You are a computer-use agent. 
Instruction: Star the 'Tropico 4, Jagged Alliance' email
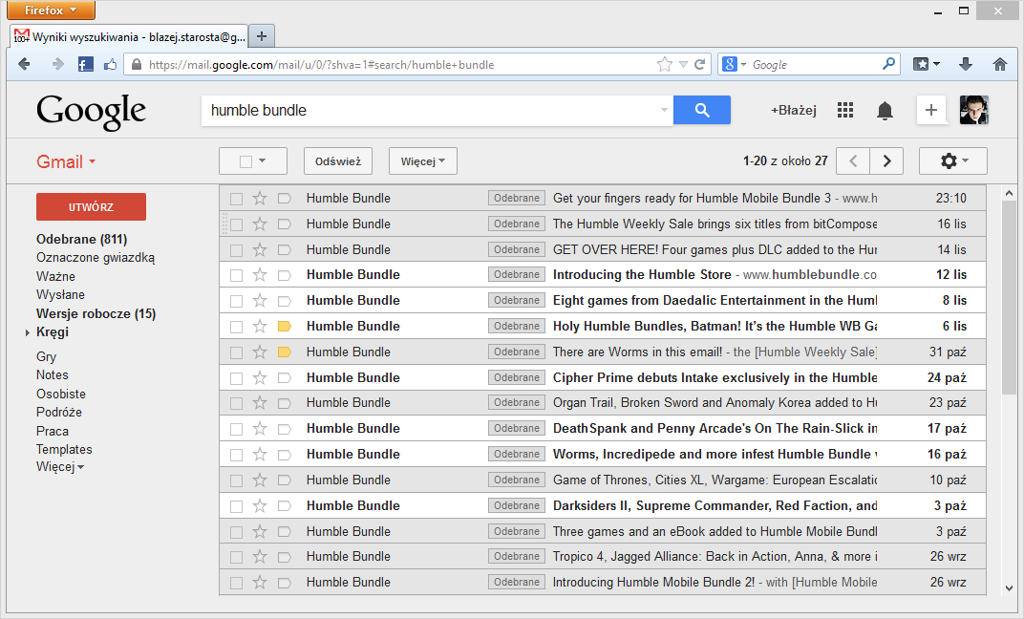coord(260,556)
